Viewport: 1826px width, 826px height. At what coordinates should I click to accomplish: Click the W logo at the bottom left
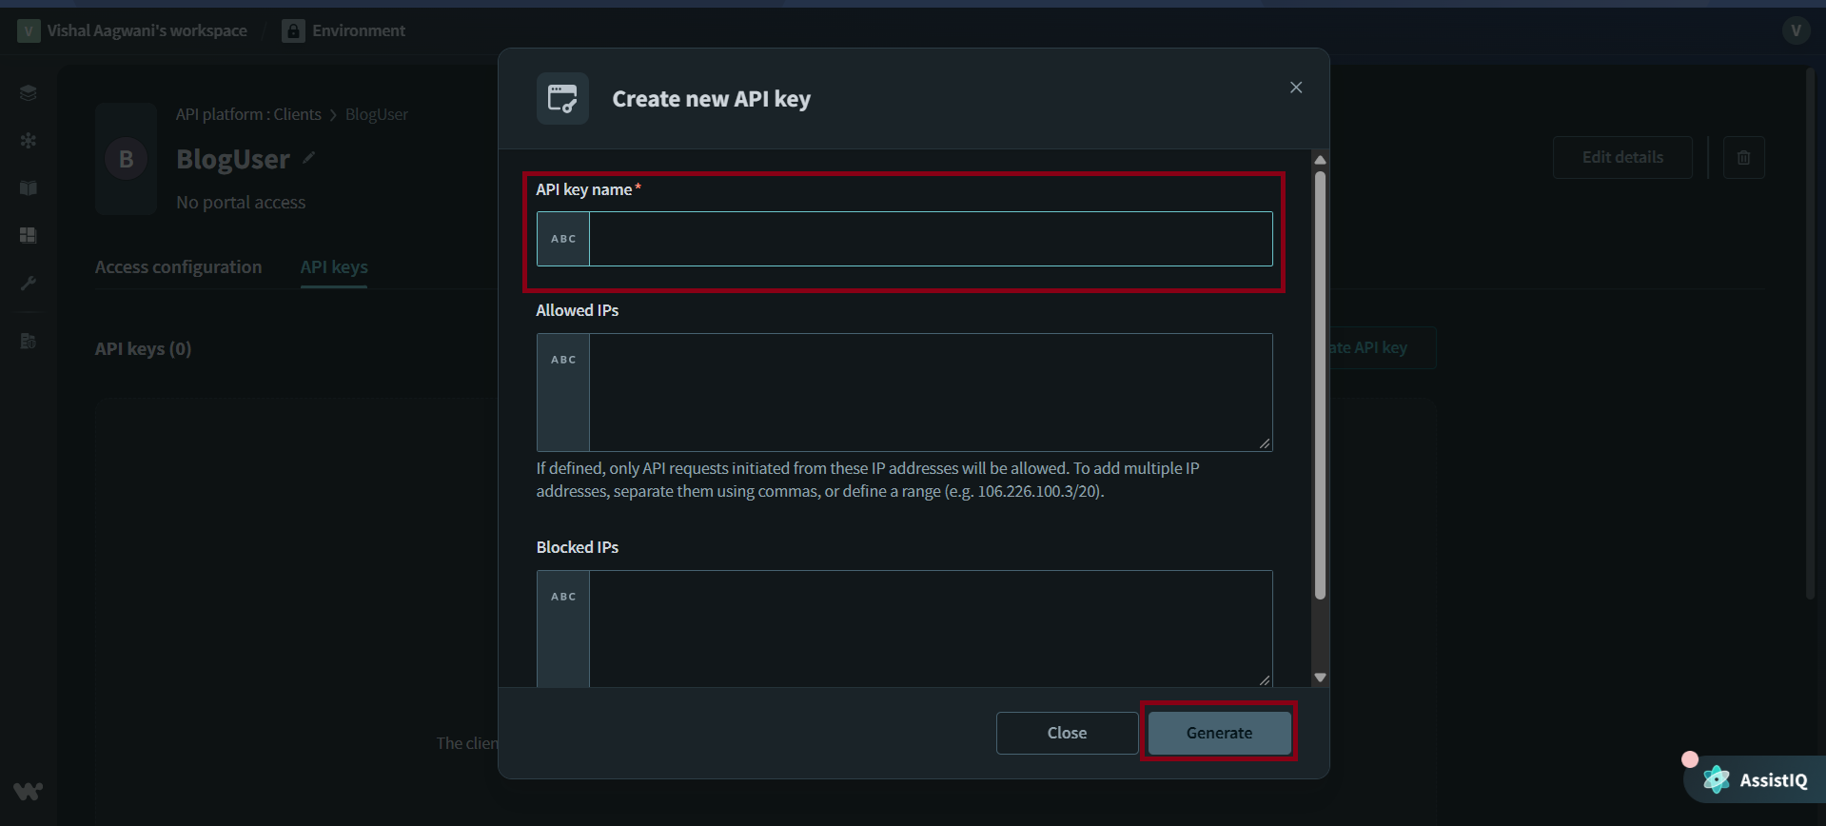pyautogui.click(x=28, y=791)
